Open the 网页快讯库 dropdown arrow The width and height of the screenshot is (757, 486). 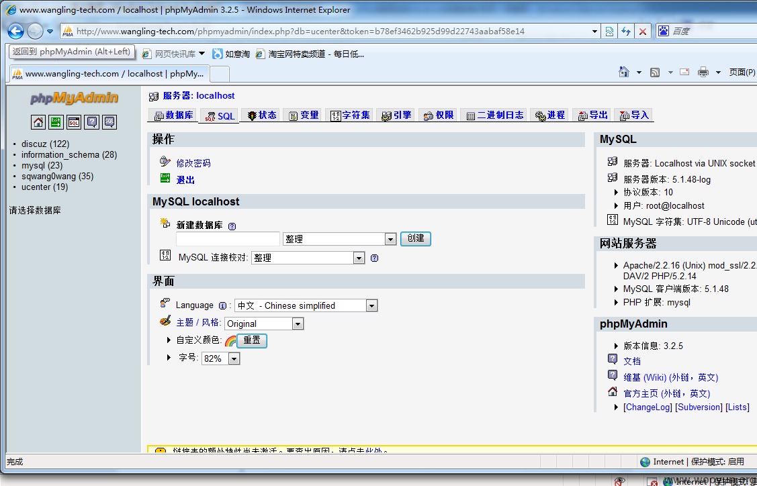pyautogui.click(x=202, y=54)
